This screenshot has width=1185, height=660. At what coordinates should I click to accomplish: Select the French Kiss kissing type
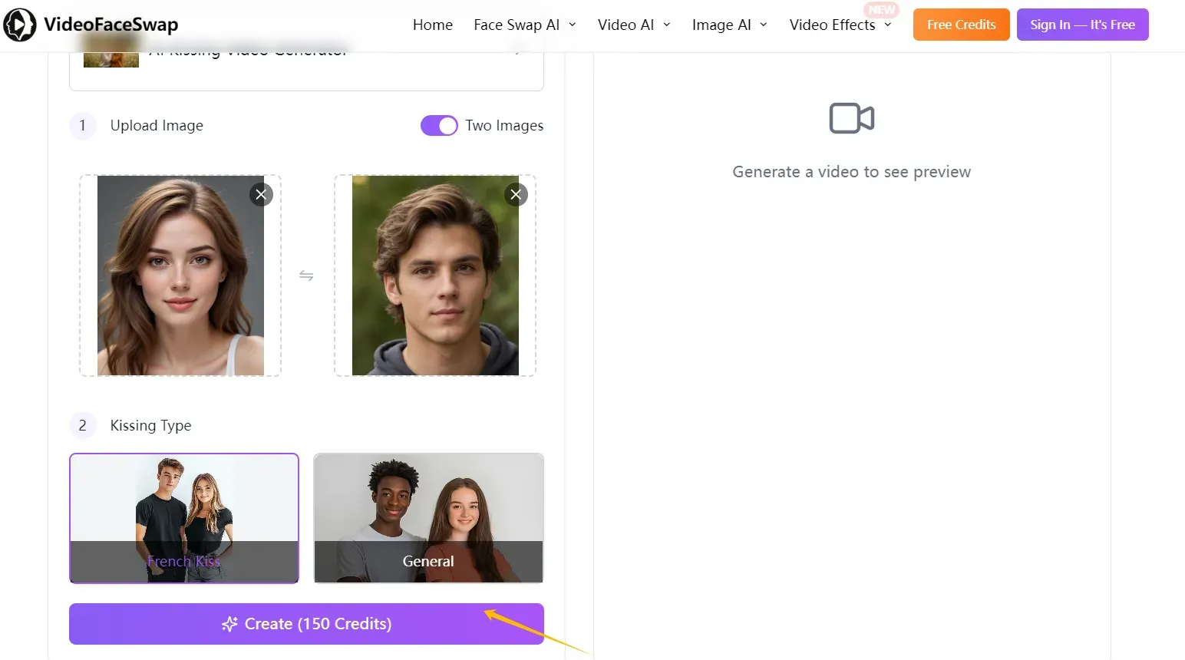point(184,519)
